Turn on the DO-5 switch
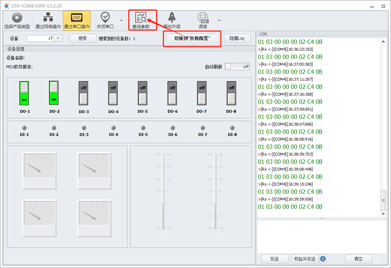Image resolution: width=391 pixels, height=268 pixels. coord(143,93)
